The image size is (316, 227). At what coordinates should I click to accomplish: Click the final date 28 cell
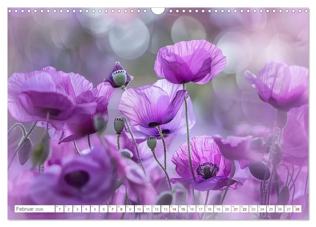(x=297, y=209)
